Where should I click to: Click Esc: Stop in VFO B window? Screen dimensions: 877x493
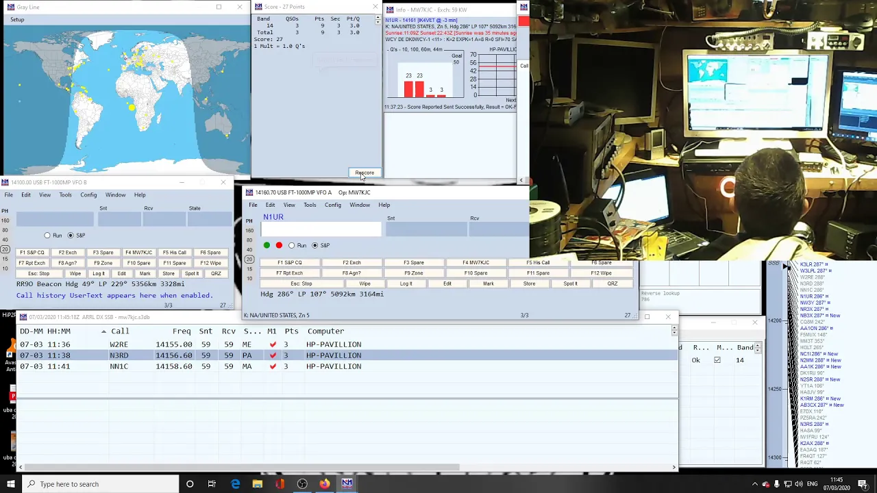(38, 274)
